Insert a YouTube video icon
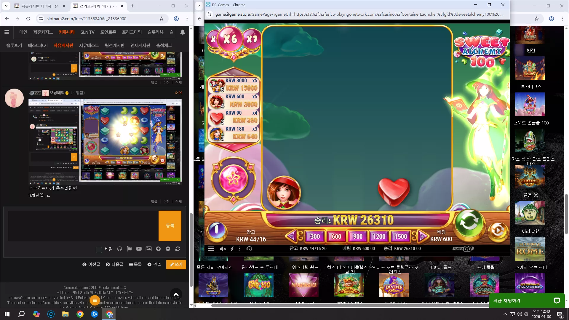569x320 pixels. (x=139, y=249)
